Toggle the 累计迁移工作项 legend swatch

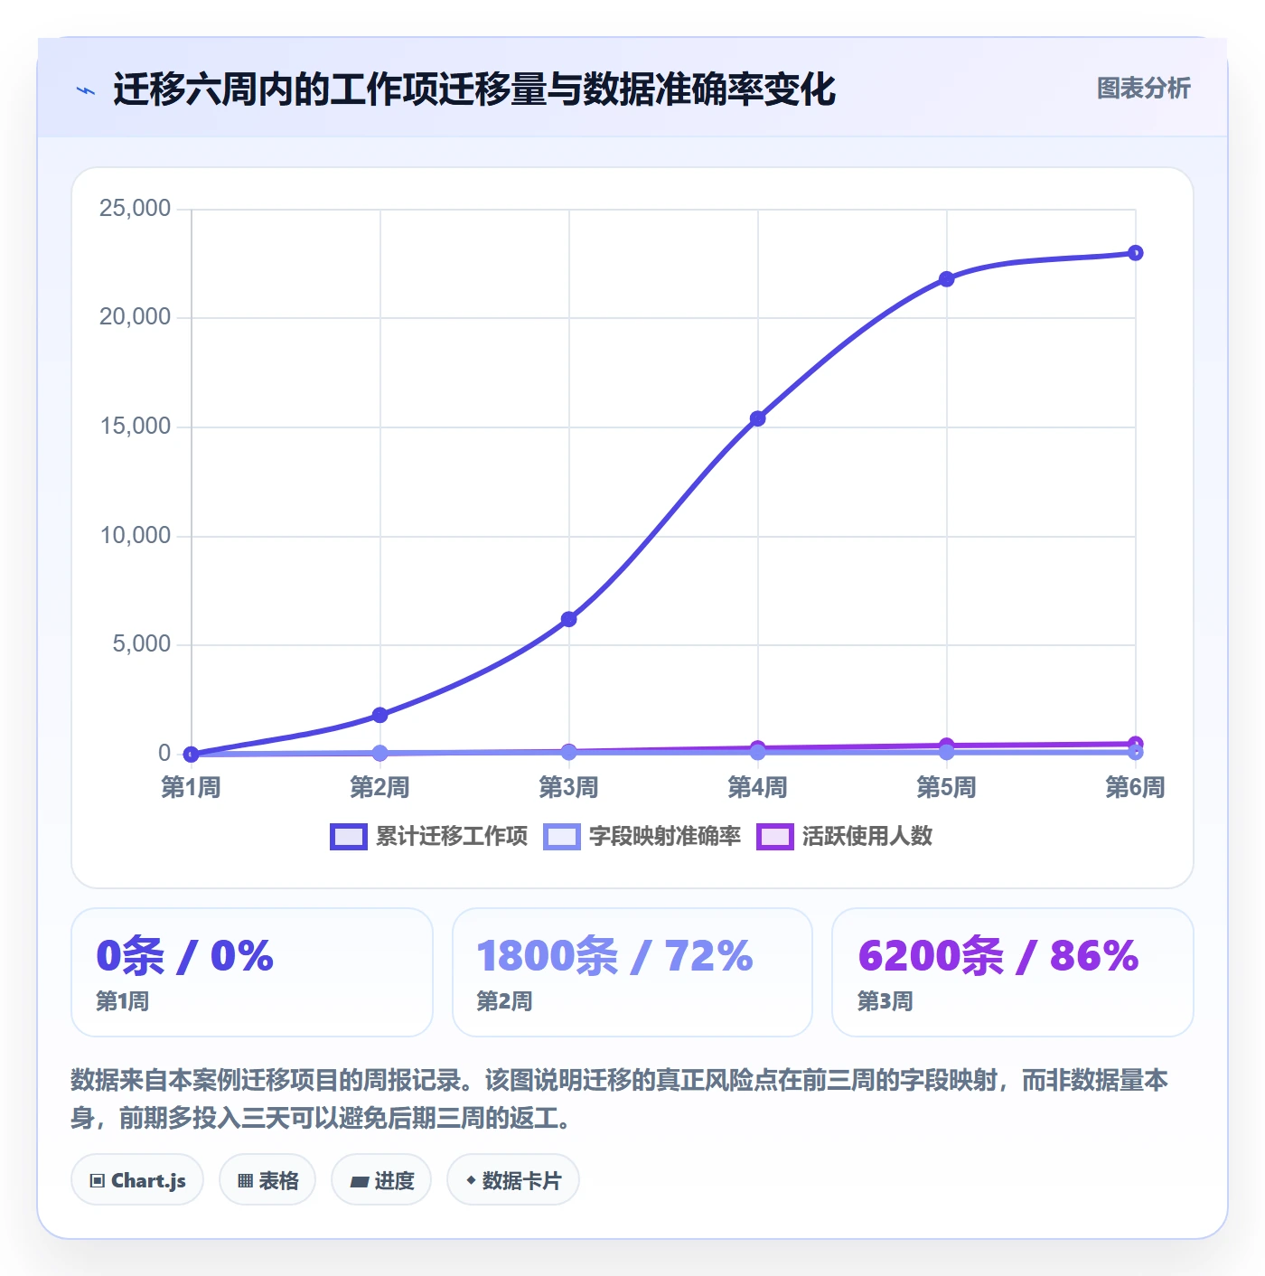[x=349, y=837]
